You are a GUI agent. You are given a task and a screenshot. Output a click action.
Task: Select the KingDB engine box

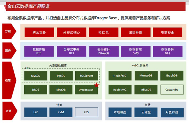pos(61,90)
